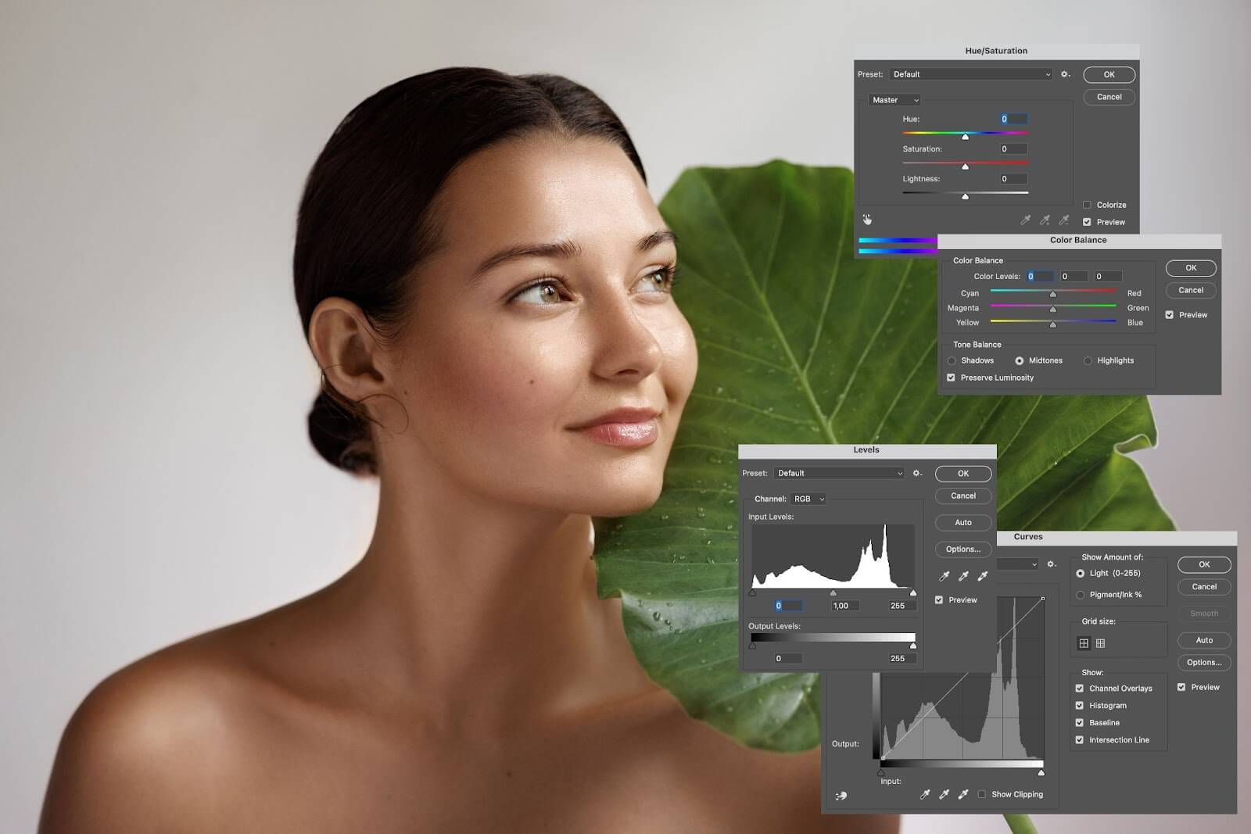Select the Highlights tone balance option
1251x834 pixels.
pos(1088,360)
